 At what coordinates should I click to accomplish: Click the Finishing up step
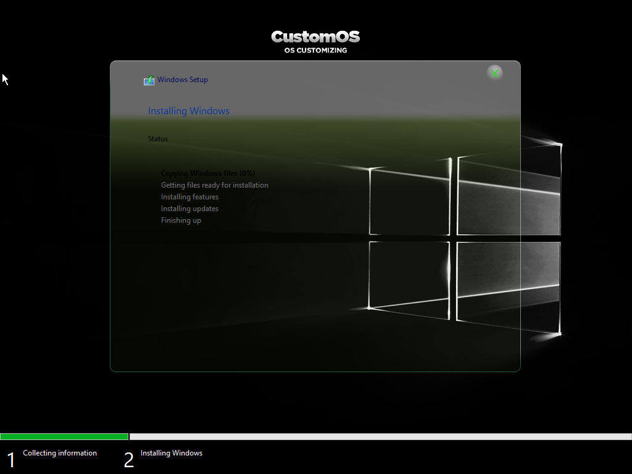click(x=181, y=220)
